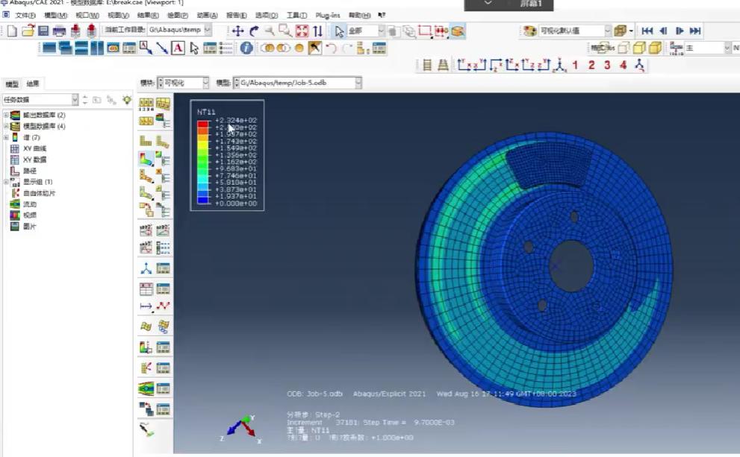Open Contour Options next to contour plot icon
The width and height of the screenshot is (740, 457).
(x=163, y=158)
